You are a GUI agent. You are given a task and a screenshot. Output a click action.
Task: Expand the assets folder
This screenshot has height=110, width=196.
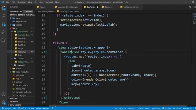[21, 68]
